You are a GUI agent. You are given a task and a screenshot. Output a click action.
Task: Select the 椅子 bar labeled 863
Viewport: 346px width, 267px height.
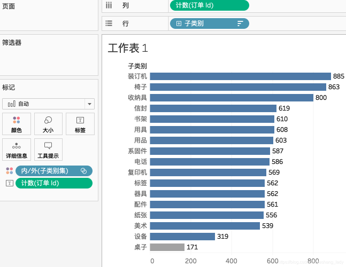click(x=238, y=87)
